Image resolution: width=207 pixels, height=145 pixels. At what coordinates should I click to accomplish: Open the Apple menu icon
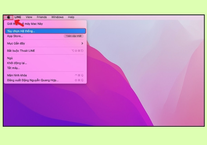pyautogui.click(x=9, y=17)
